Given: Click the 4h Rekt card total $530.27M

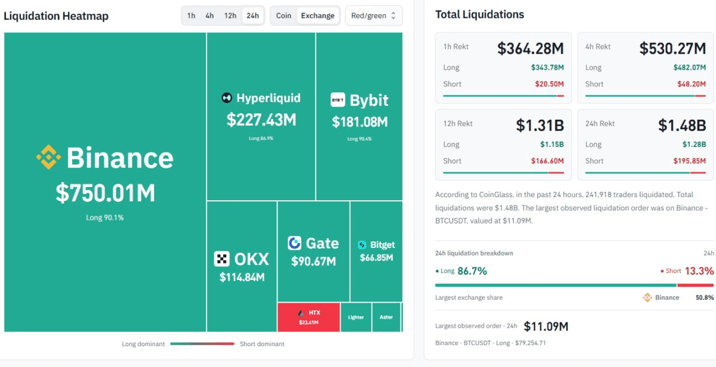Looking at the screenshot, I should coord(672,48).
